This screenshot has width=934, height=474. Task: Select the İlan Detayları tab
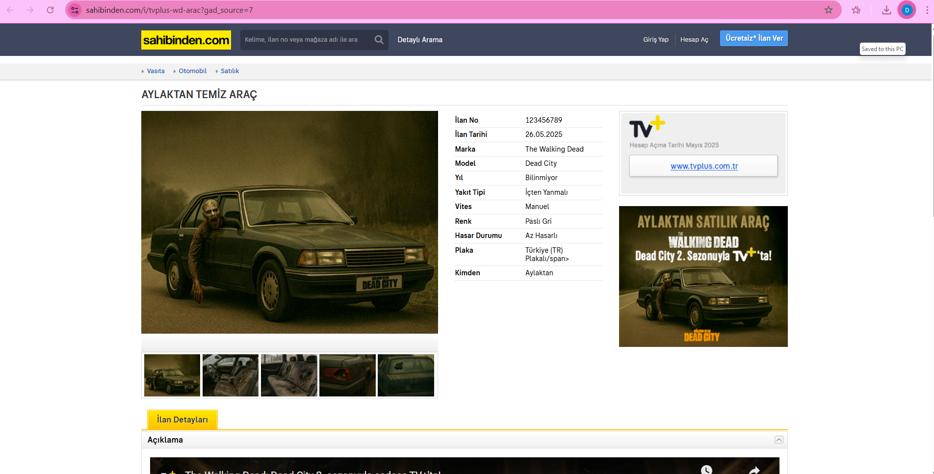(x=182, y=420)
